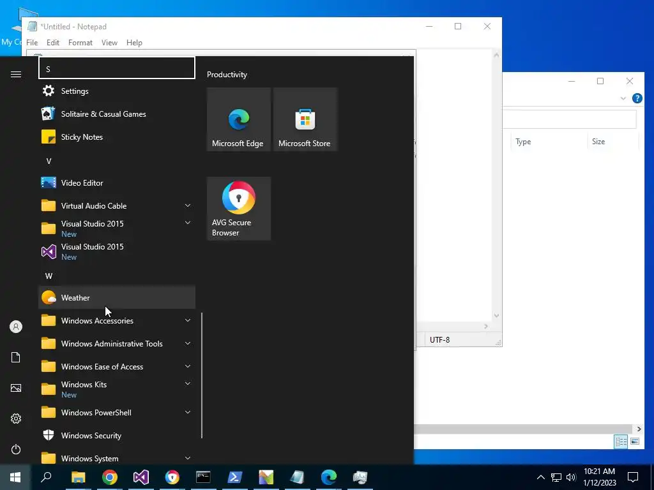The width and height of the screenshot is (654, 490).
Task: Click the Microsoft Store tile
Action: pos(305,119)
